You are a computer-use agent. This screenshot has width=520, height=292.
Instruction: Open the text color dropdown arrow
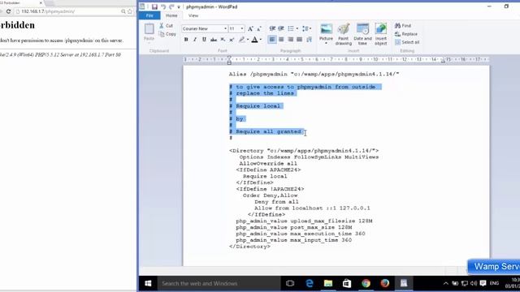tap(260, 40)
